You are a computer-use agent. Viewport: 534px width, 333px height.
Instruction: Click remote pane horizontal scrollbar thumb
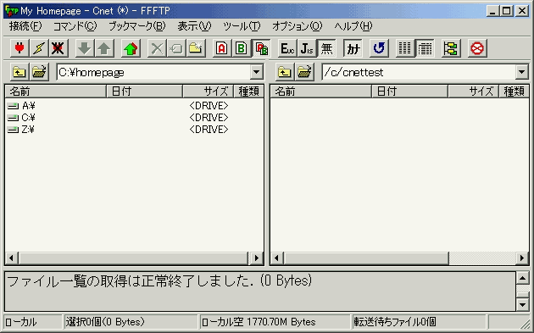pyautogui.click(x=366, y=258)
